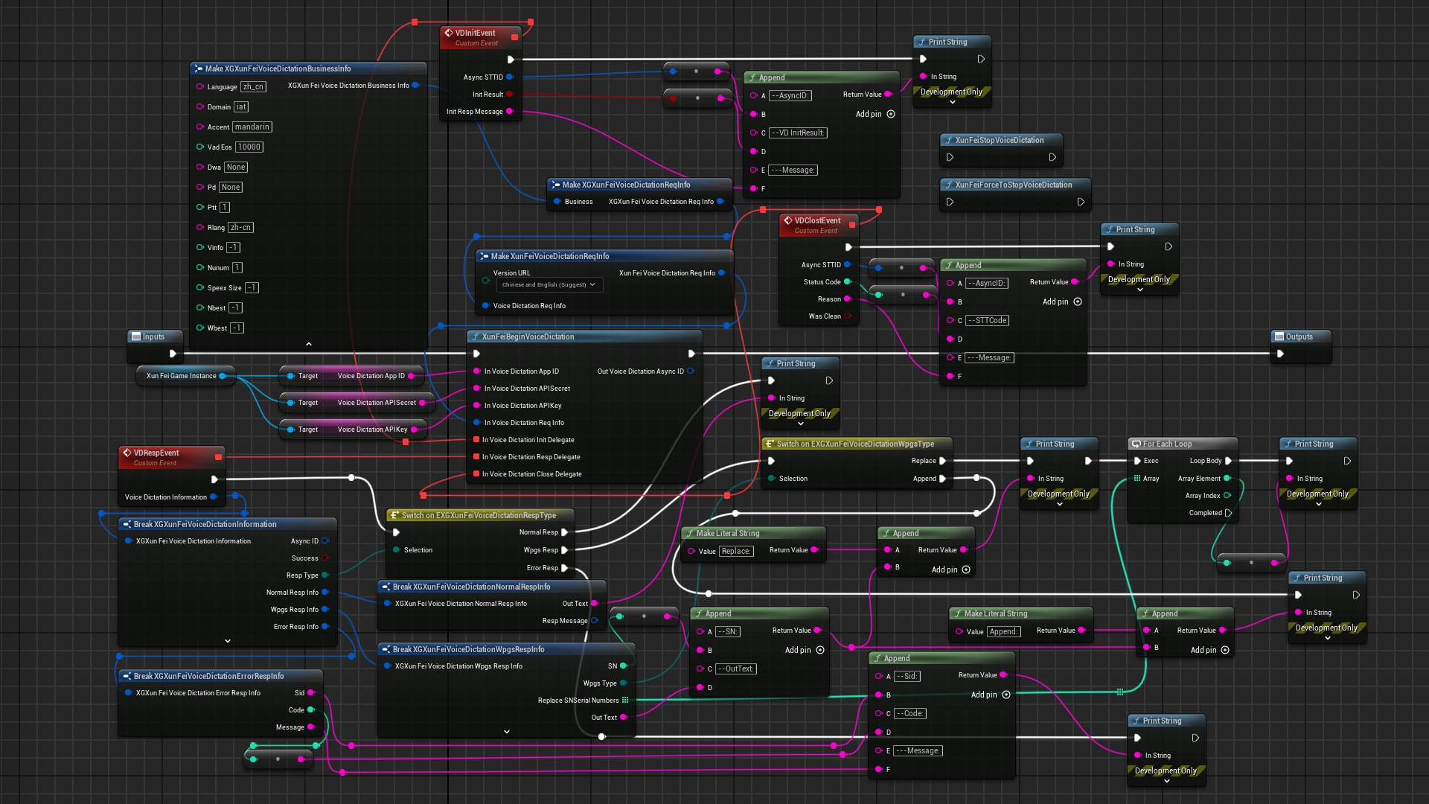1429x804 pixels.
Task: Click the Break XGXunFeiVoiceDictationErrorRespInfo struct icon
Action: coord(127,676)
